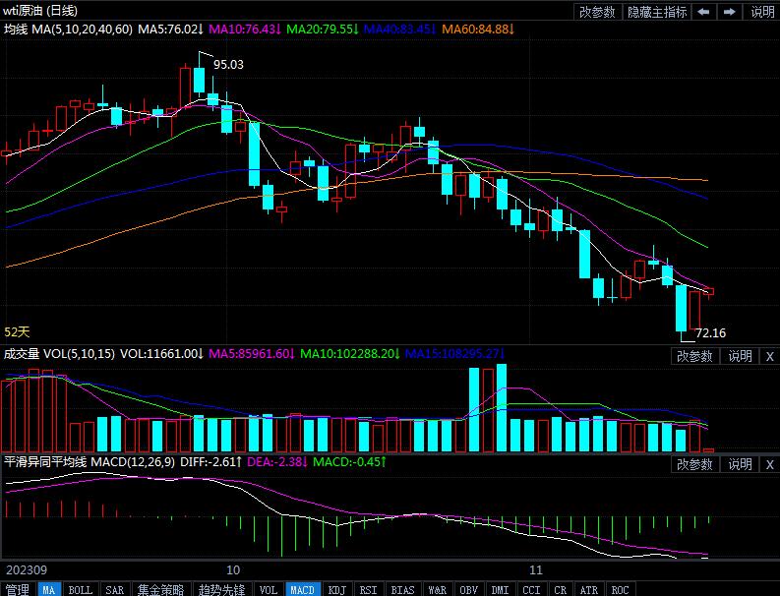780x596 pixels.
Task: Click the month 10 axis marker
Action: [233, 570]
